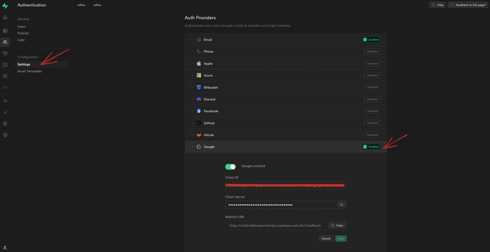The image size is (490, 252).
Task: Open the Reports bar chart icon
Action: coord(5,112)
